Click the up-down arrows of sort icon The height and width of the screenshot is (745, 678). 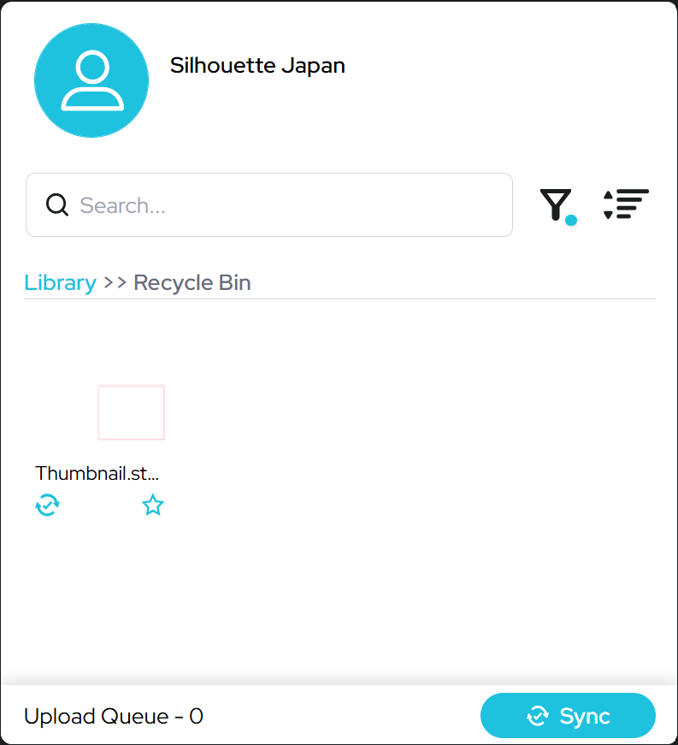pos(608,204)
